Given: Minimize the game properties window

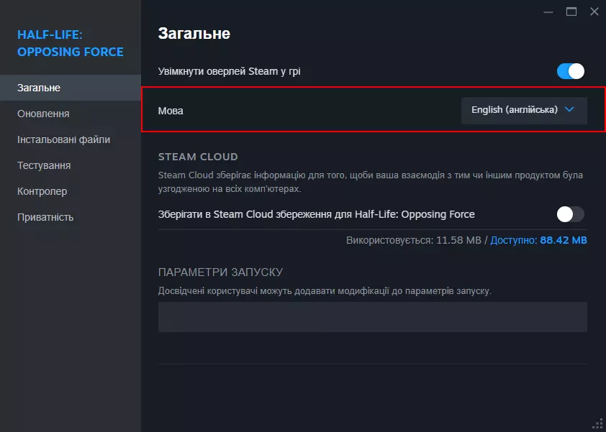Looking at the screenshot, I should (x=548, y=12).
